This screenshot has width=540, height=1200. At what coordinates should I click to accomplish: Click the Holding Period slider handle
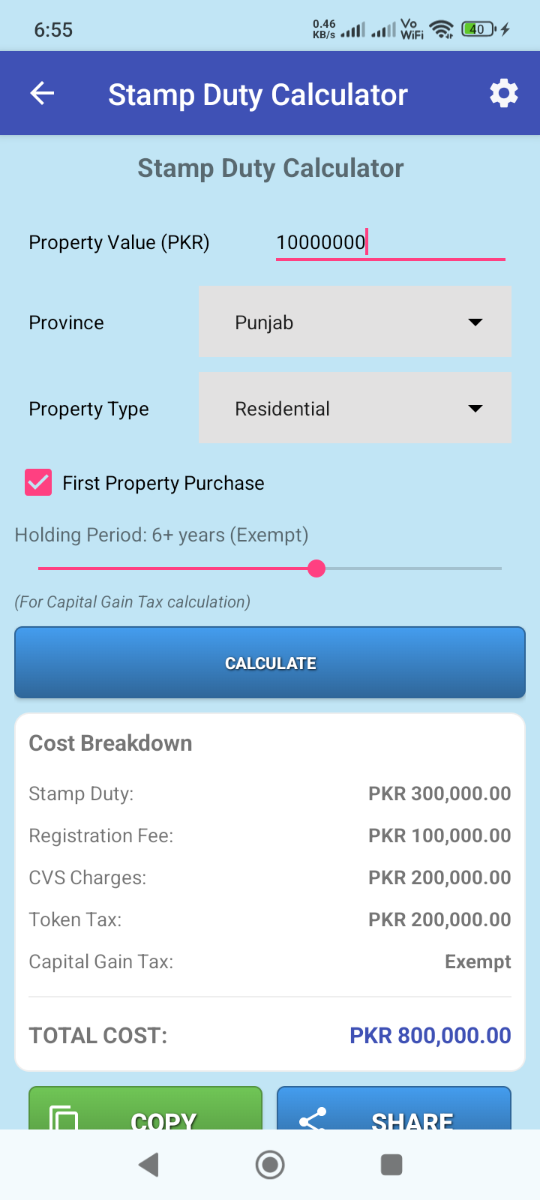(x=316, y=568)
